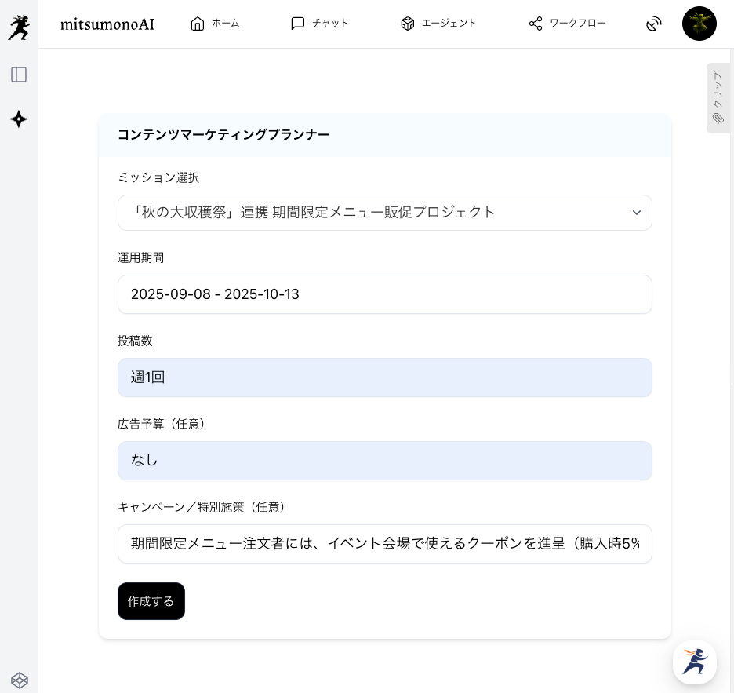Open the チャット menu item
The width and height of the screenshot is (734, 693).
pos(320,24)
